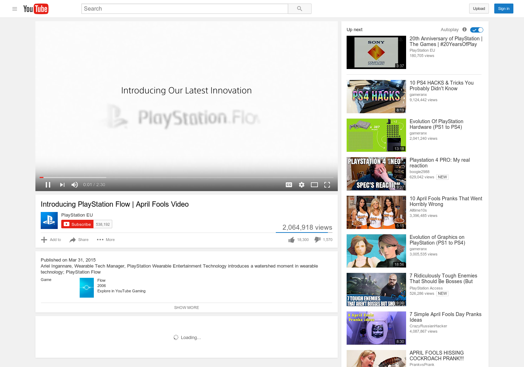This screenshot has width=524, height=367.
Task: Open PlayStation EU channel name link
Action: (x=77, y=215)
